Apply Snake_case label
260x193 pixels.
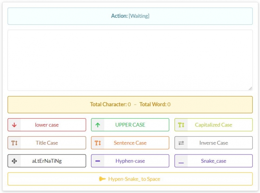coord(213,161)
